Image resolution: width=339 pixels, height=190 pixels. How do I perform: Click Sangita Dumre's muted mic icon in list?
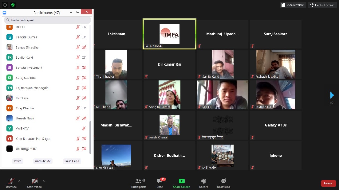point(78,37)
